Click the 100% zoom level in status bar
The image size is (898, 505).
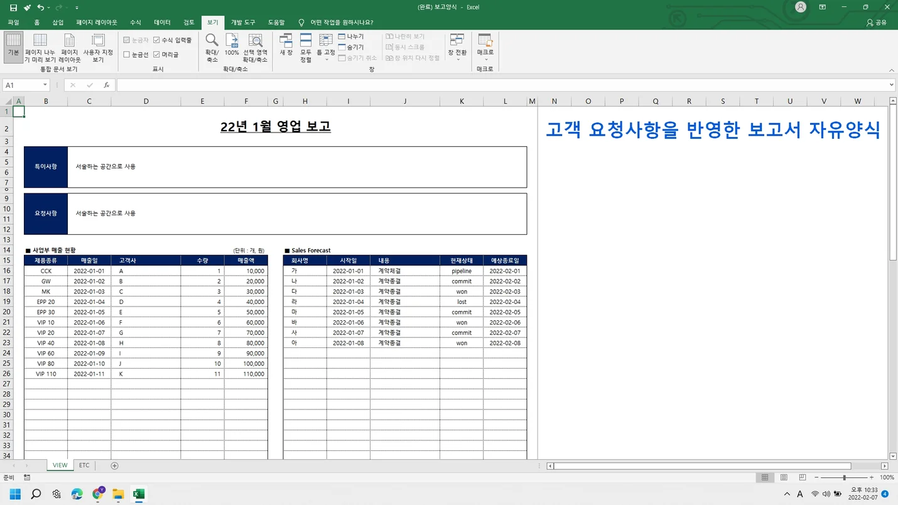click(x=887, y=477)
